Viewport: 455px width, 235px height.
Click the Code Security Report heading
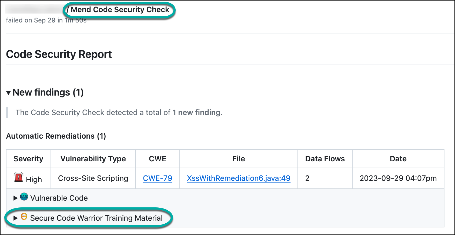59,54
